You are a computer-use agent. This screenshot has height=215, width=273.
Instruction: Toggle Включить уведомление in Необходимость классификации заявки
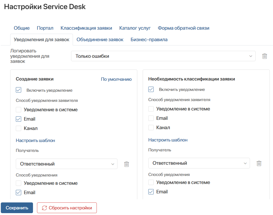click(151, 89)
